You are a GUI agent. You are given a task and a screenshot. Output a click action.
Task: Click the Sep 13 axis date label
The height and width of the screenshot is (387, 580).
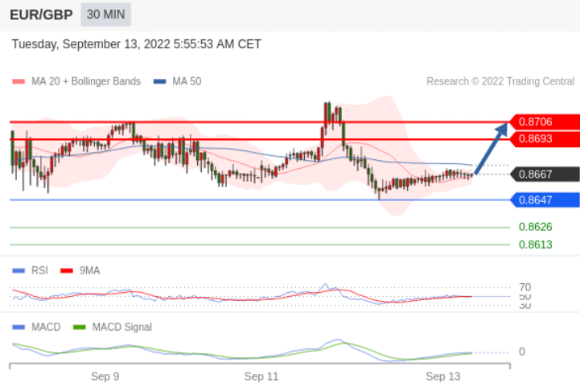point(443,377)
